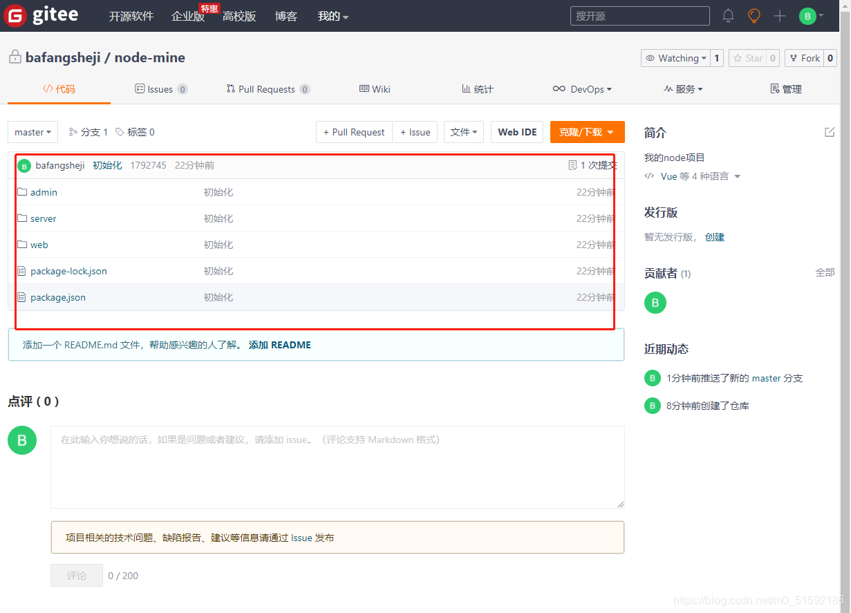
Task: Open the master branch selector
Action: [x=32, y=132]
